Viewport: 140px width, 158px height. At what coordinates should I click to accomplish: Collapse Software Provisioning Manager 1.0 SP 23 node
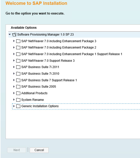[10, 34]
